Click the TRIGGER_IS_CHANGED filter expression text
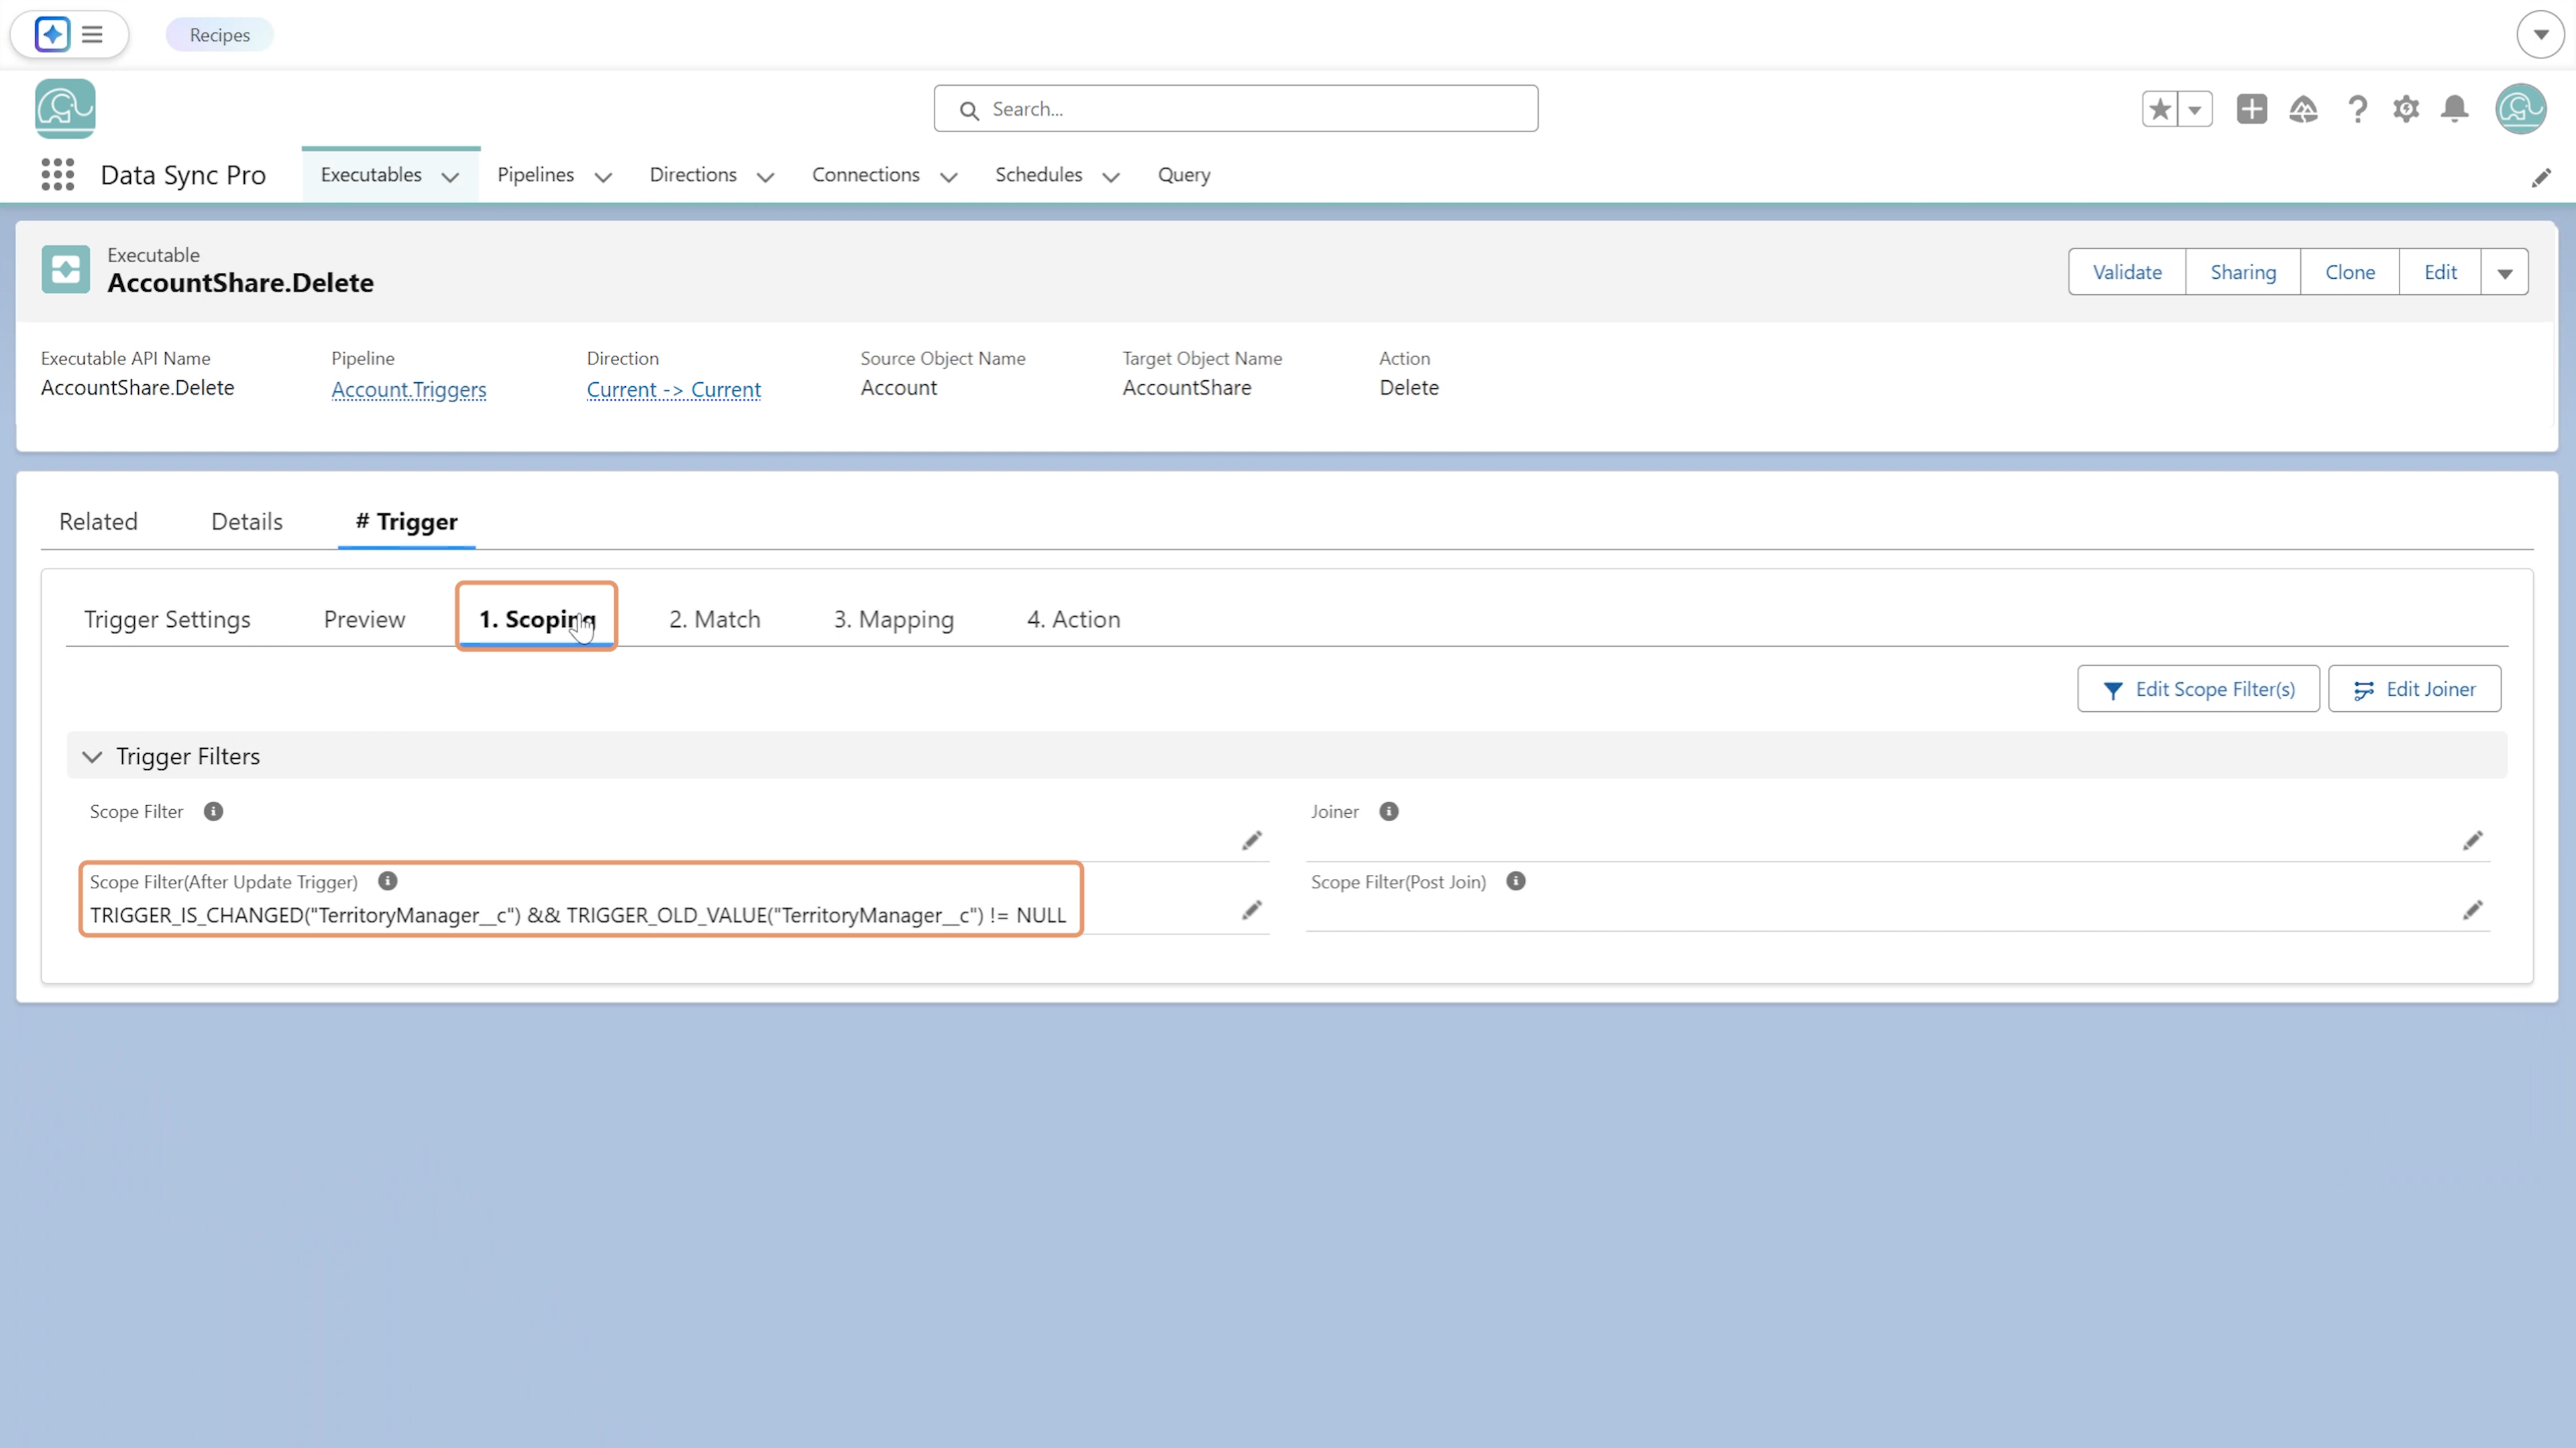Screen dimensions: 2576x1448 578,915
